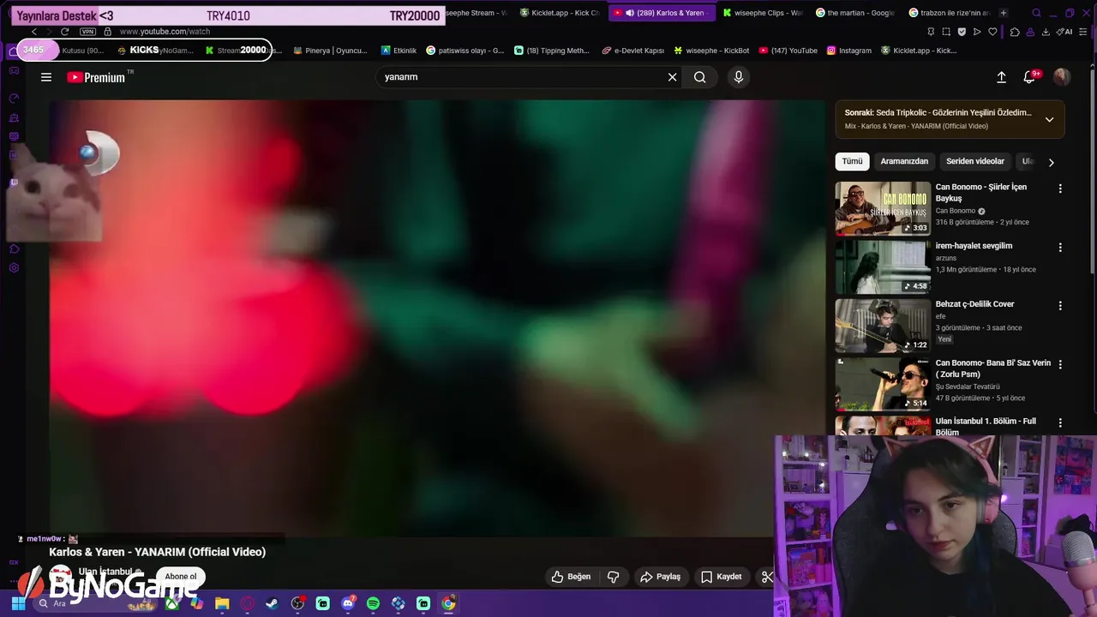
Task: Open the heart bookmarks icon in the toolbar
Action: (x=992, y=32)
